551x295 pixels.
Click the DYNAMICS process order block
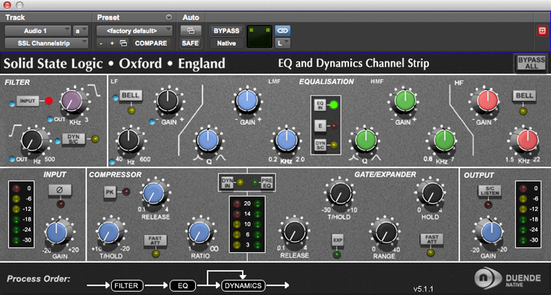[x=244, y=285]
